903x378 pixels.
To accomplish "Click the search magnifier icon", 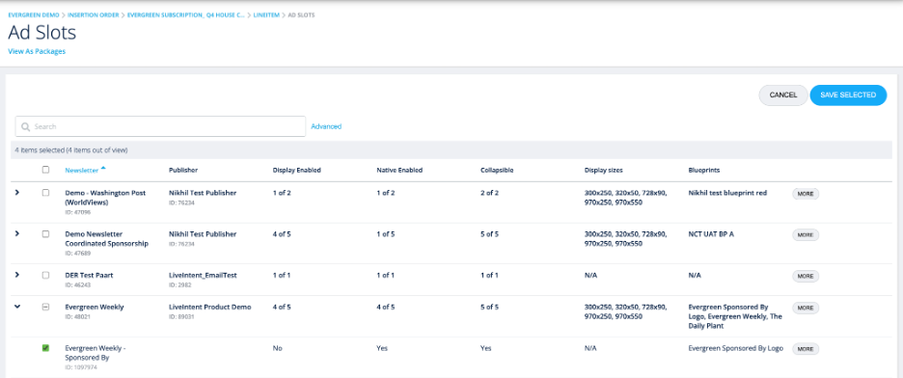I will tap(25, 126).
